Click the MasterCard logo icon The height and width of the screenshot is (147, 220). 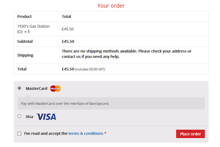pos(55,89)
